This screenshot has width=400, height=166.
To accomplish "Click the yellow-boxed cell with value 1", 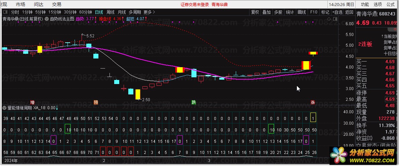I will 313,118.
